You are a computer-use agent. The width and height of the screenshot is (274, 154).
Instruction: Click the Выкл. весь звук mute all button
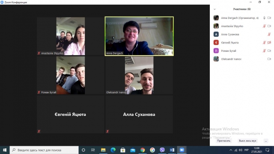point(247,141)
